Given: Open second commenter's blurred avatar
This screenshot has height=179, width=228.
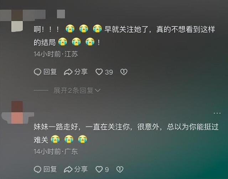Looking at the screenshot, I should point(17,112).
